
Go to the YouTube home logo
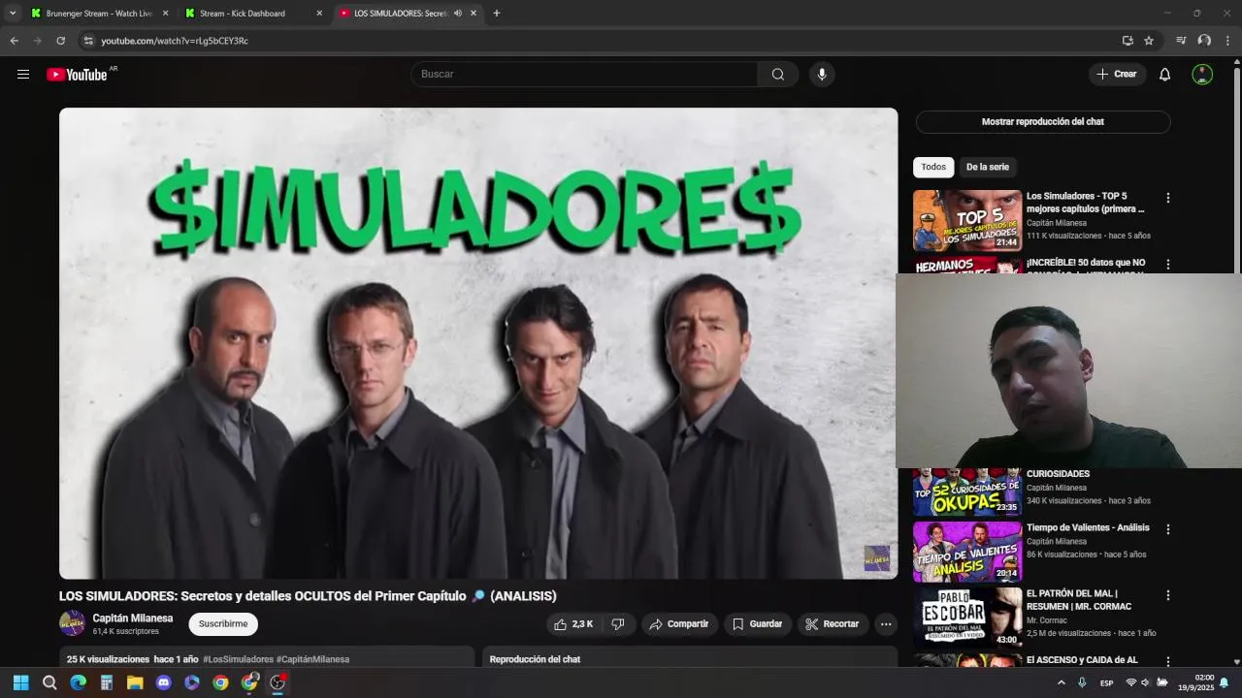click(77, 75)
